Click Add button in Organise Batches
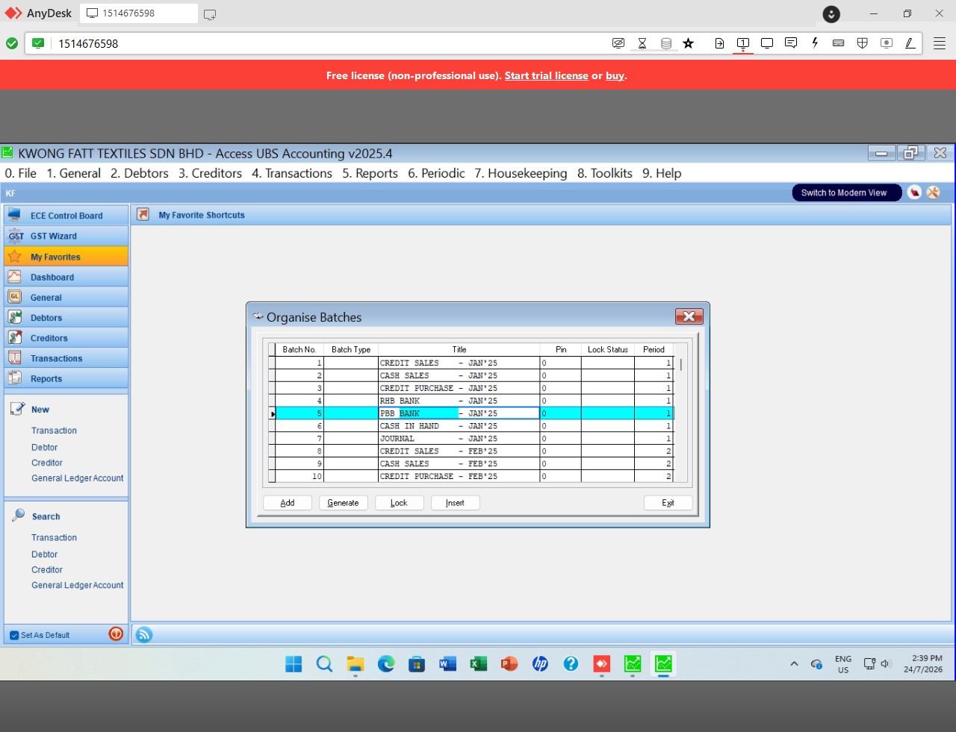 coord(288,503)
